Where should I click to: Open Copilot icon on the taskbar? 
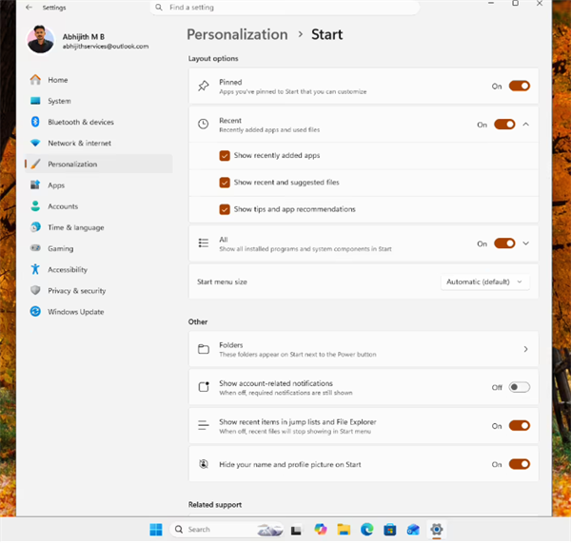coord(321,529)
